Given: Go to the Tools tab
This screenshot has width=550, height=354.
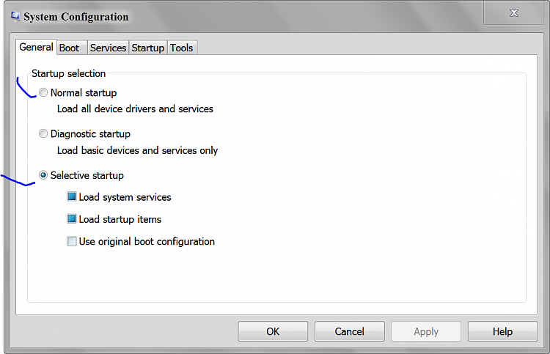Looking at the screenshot, I should pyautogui.click(x=182, y=48).
